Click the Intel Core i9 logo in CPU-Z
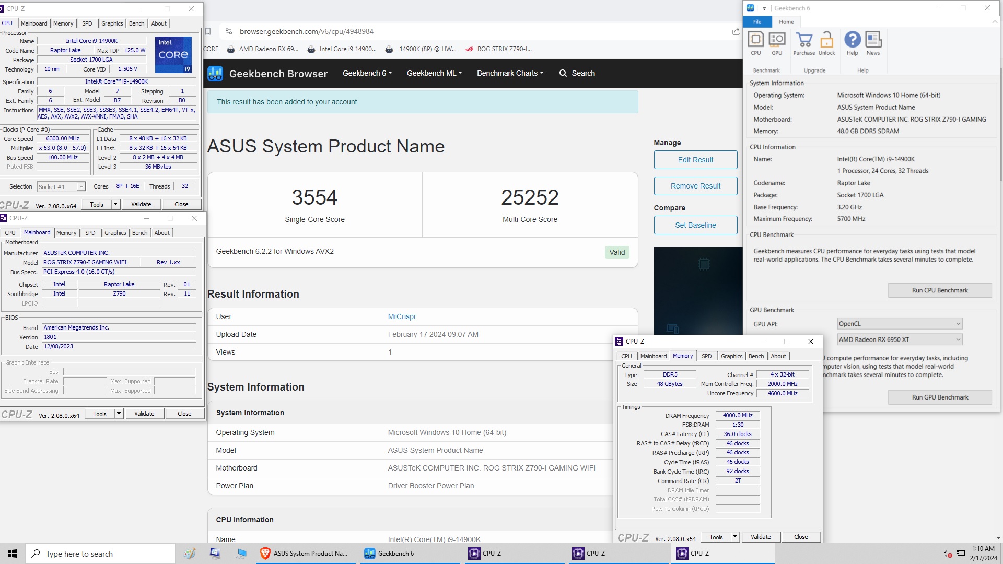 (x=173, y=54)
